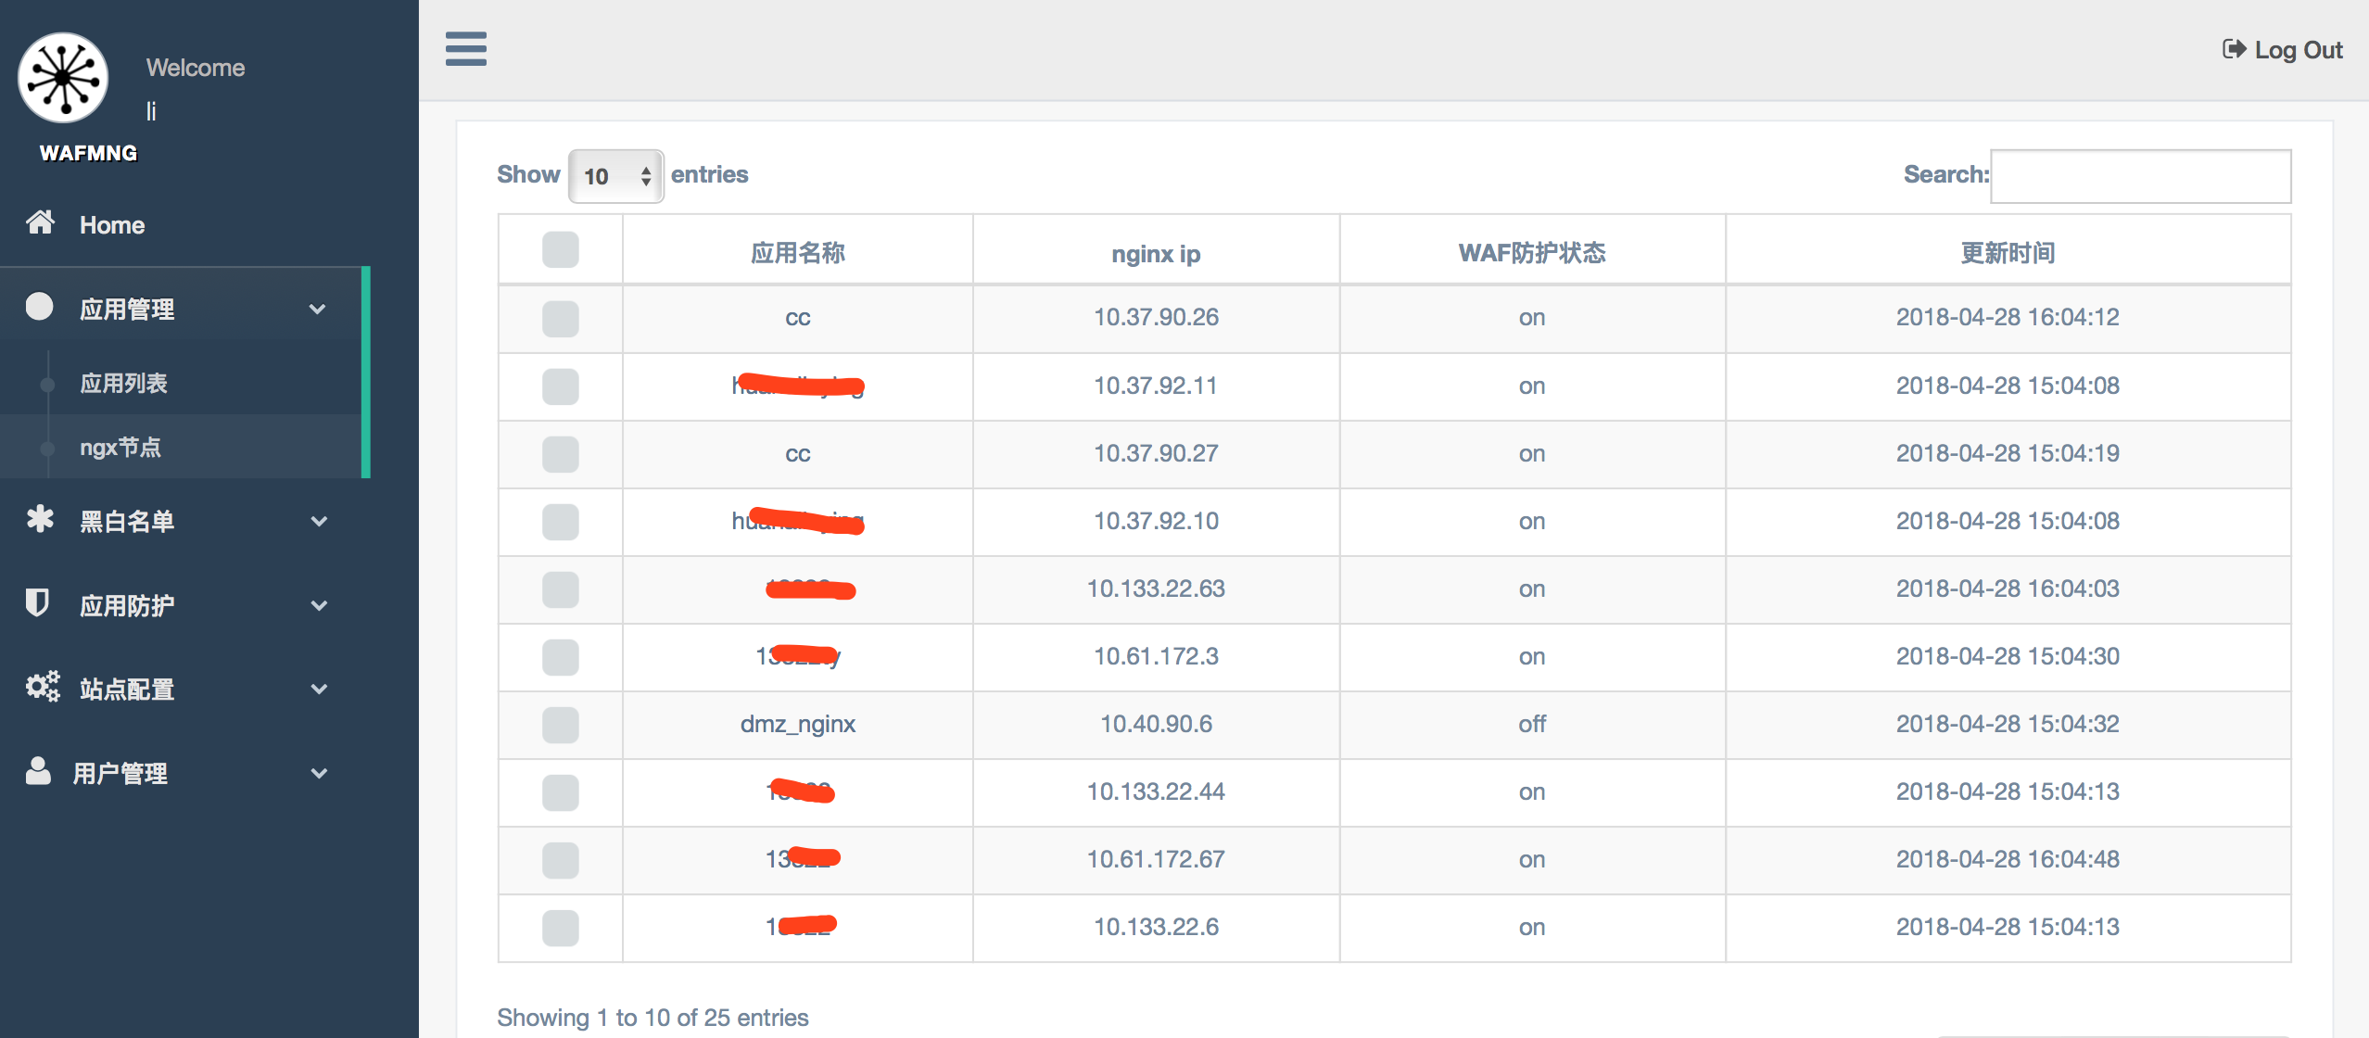The image size is (2369, 1038).
Task: Click the 站点配置 gears icon
Action: pyautogui.click(x=43, y=687)
